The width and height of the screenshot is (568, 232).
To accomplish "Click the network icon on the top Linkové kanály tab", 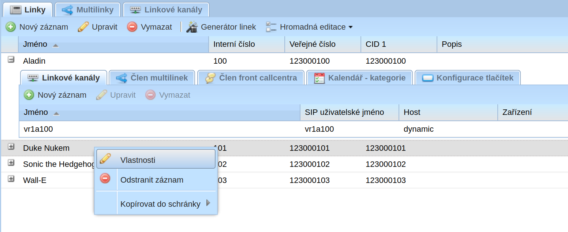I will click(135, 10).
